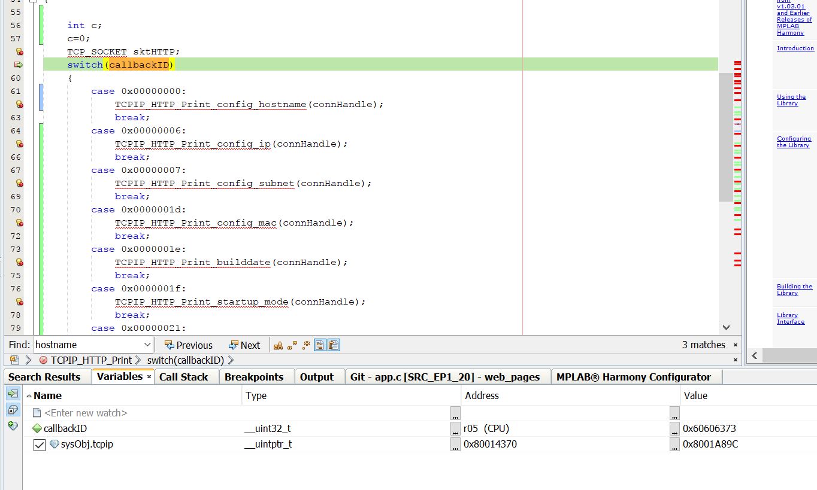Select the sysObj.tcpip watch name

click(87, 445)
